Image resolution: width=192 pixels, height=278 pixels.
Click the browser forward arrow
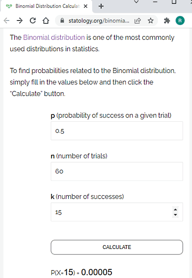point(20,21)
